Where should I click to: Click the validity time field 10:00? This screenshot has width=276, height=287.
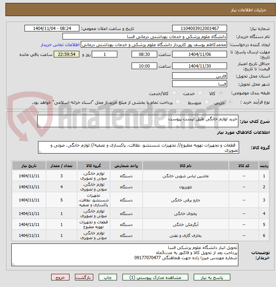(144, 66)
